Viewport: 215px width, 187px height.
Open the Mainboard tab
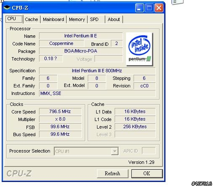[x=53, y=19]
